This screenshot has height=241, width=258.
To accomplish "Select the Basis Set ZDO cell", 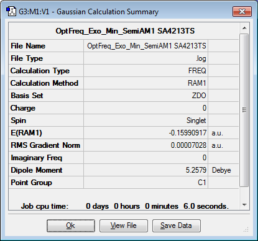I will [146, 96].
